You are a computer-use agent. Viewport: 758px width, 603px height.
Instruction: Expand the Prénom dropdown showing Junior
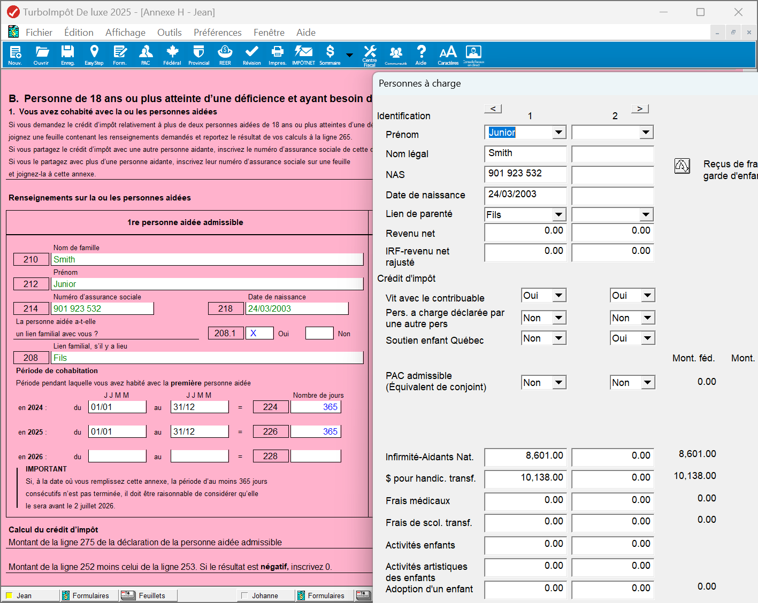click(x=559, y=133)
